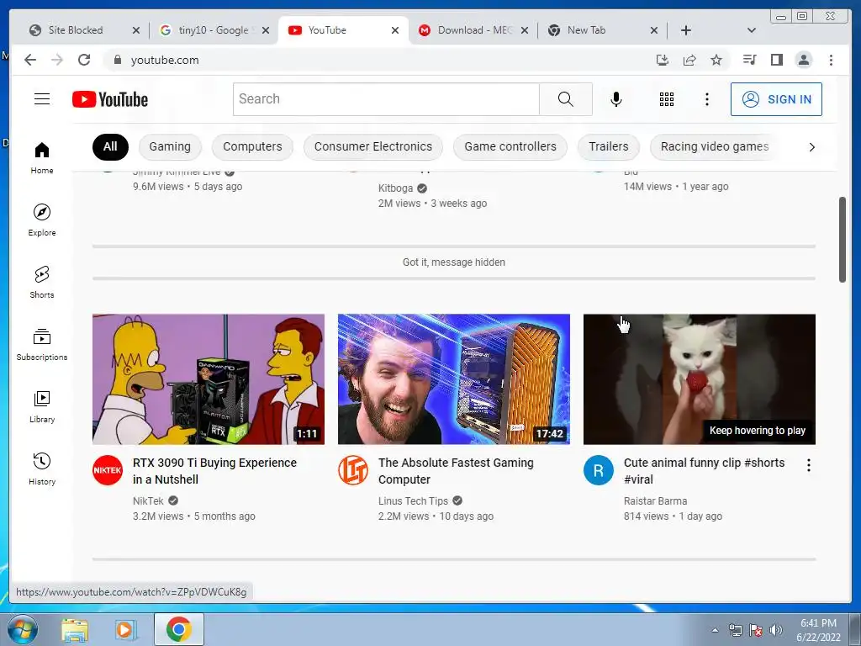The width and height of the screenshot is (861, 646).
Task: Open Kitboga channel name link
Action: (x=395, y=188)
